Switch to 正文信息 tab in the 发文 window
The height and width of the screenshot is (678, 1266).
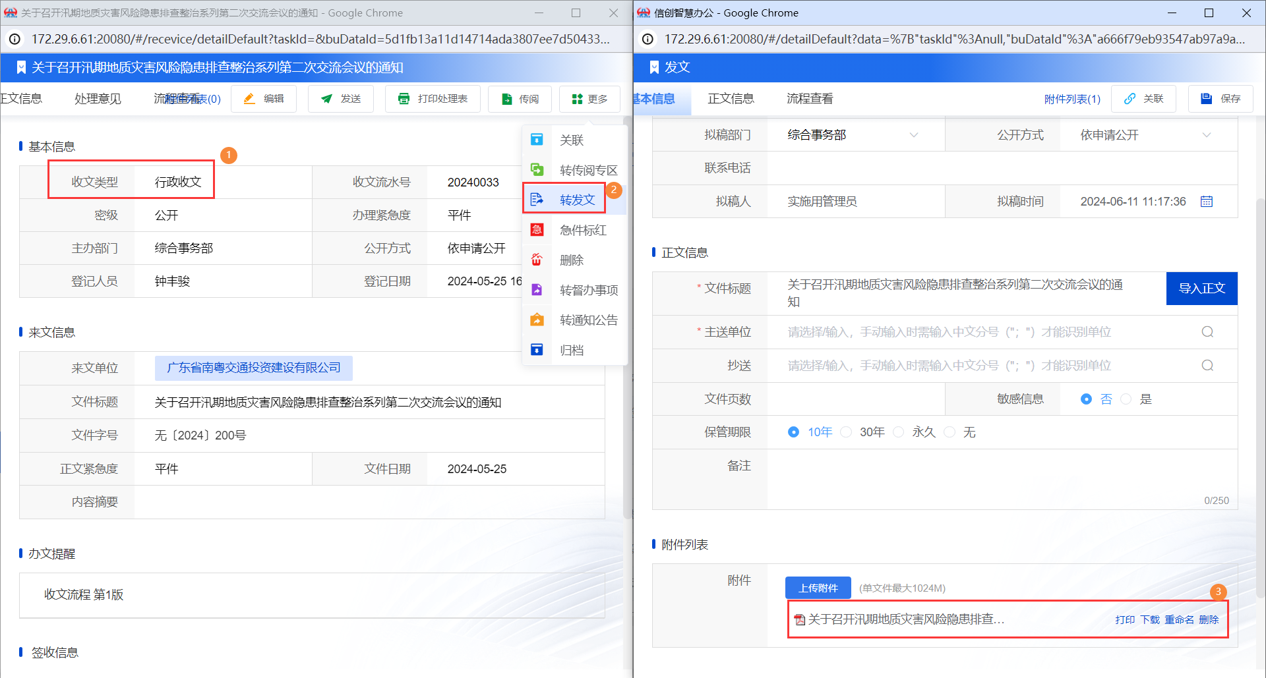point(731,99)
